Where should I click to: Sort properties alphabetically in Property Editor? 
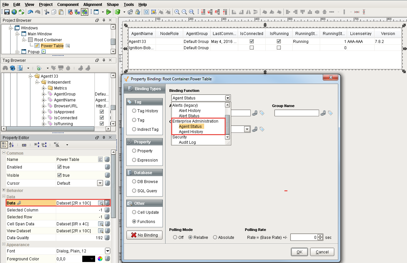(x=12, y=145)
